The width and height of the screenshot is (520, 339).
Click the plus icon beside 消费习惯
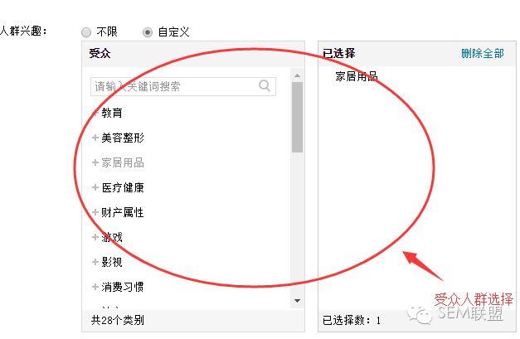(95, 287)
